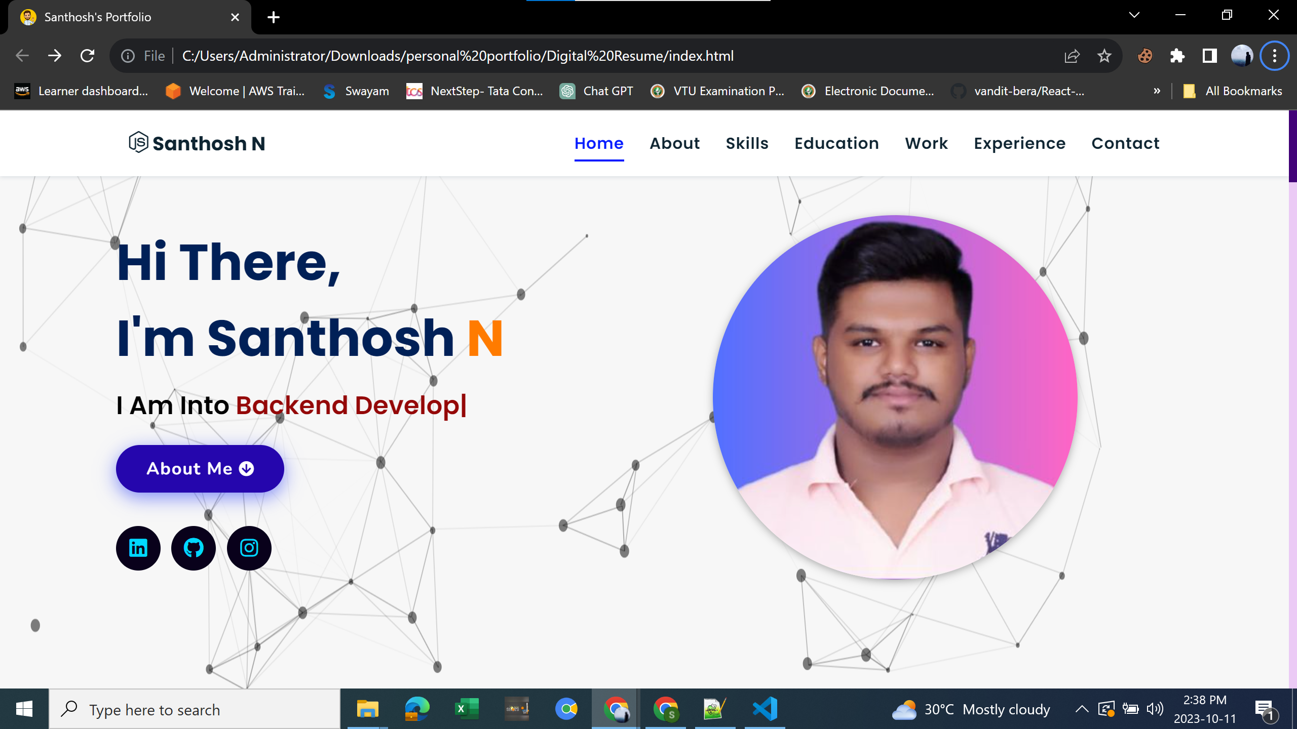The width and height of the screenshot is (1297, 729).
Task: Expand hidden bookmarks chevron
Action: (1157, 91)
